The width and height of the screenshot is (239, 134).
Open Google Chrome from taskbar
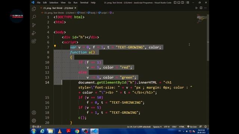tap(77, 131)
